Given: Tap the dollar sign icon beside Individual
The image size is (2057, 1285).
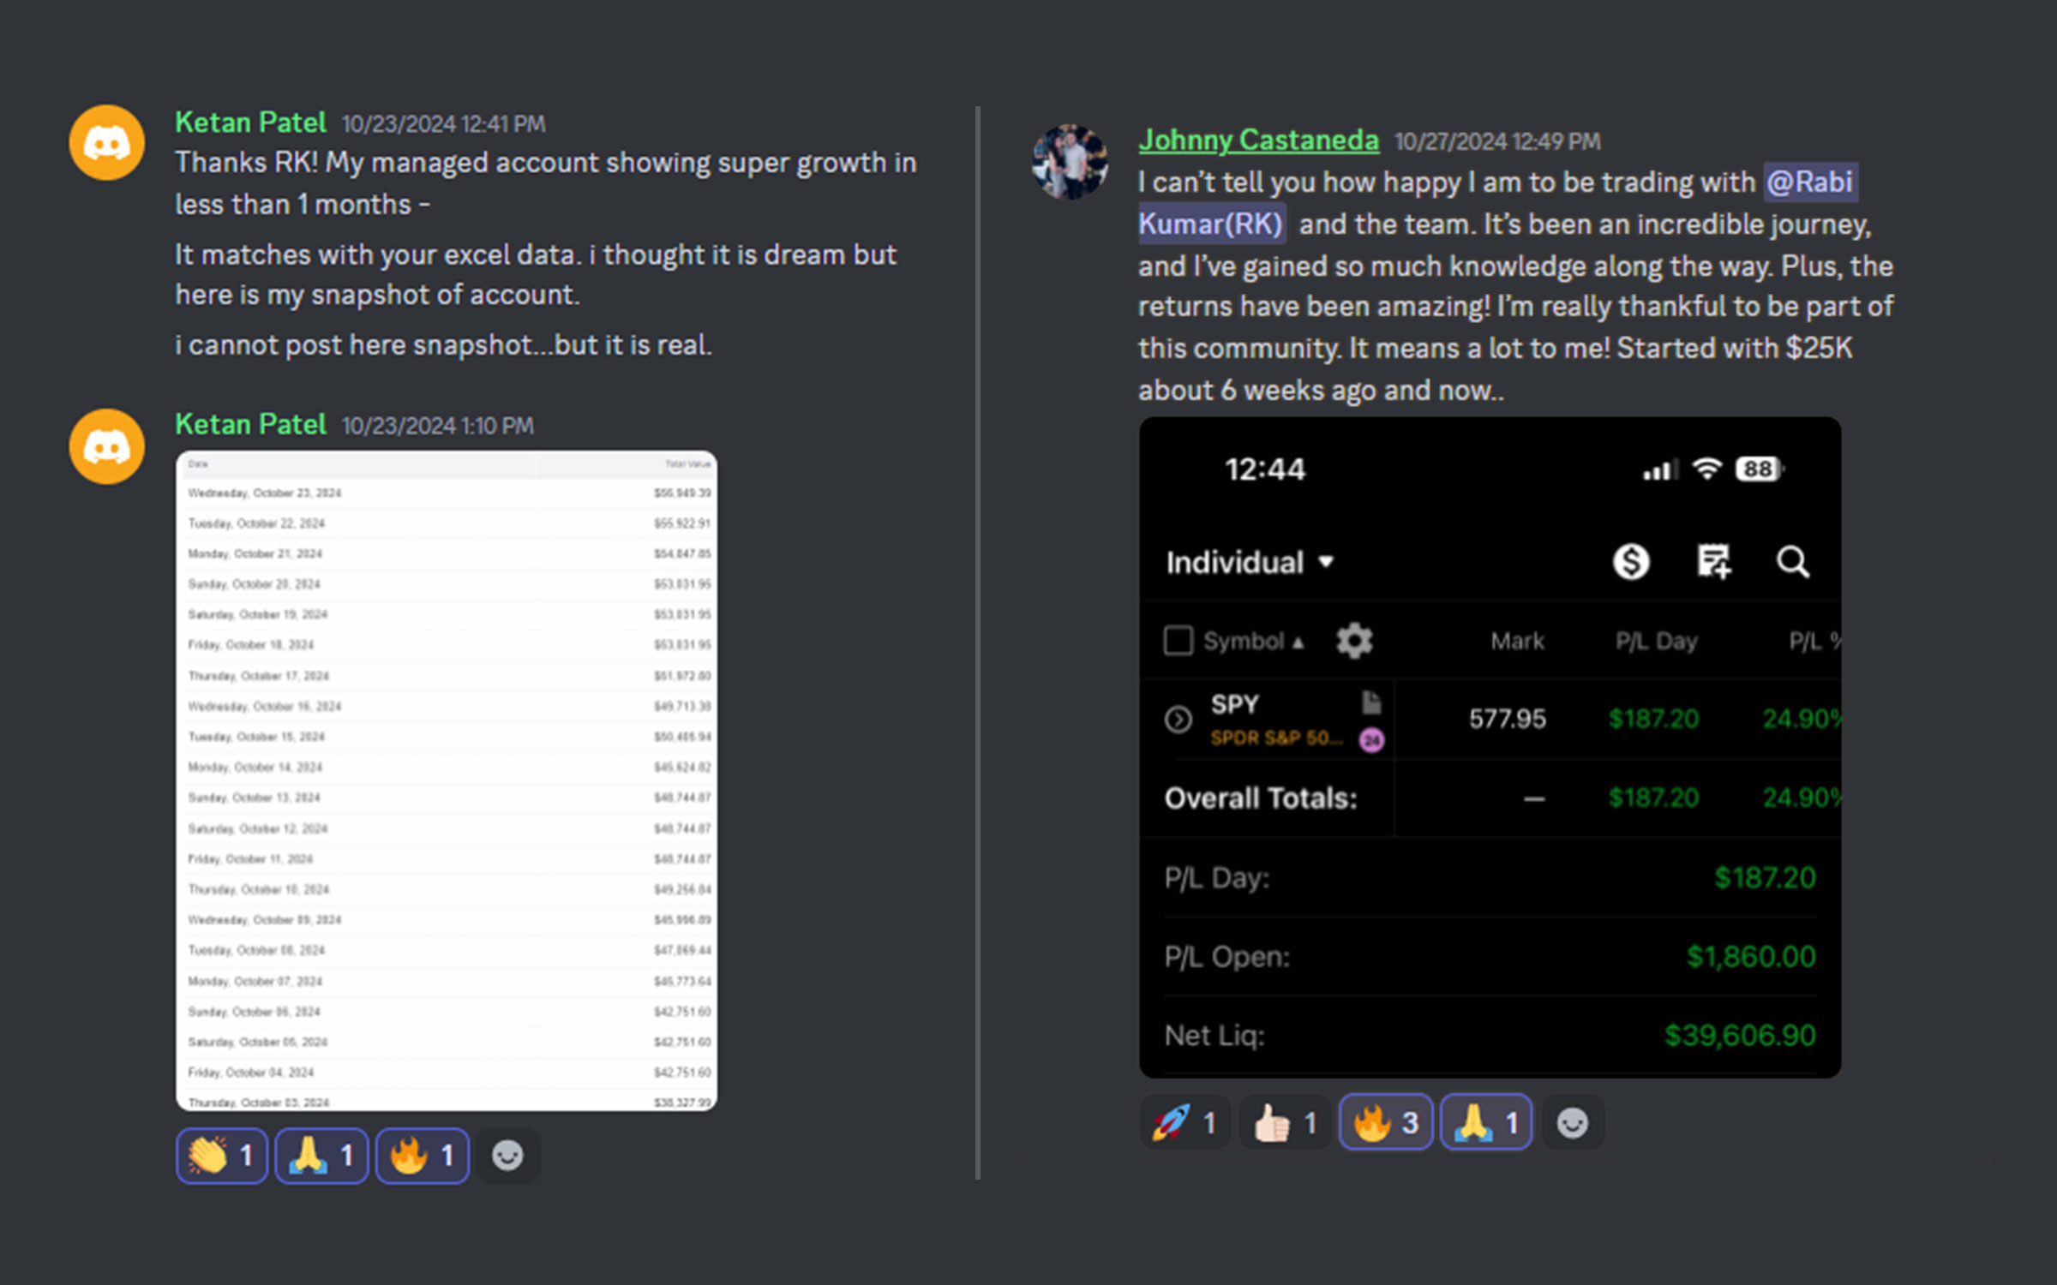Looking at the screenshot, I should (1630, 563).
